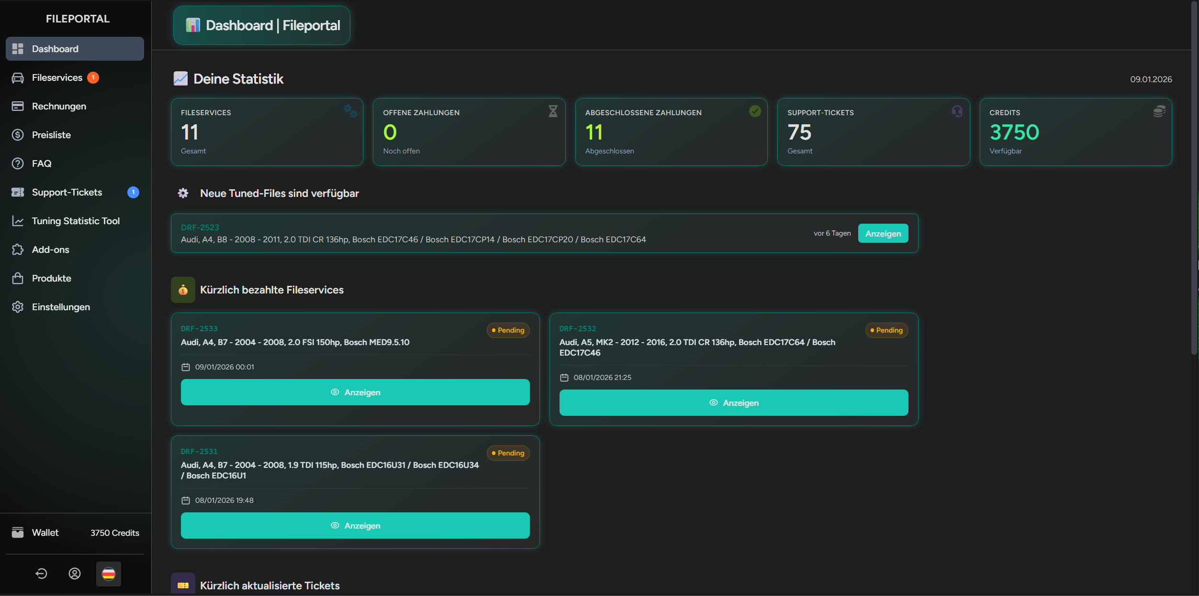Open Produkte using the shopping bag icon
Image resolution: width=1199 pixels, height=596 pixels.
pyautogui.click(x=18, y=278)
